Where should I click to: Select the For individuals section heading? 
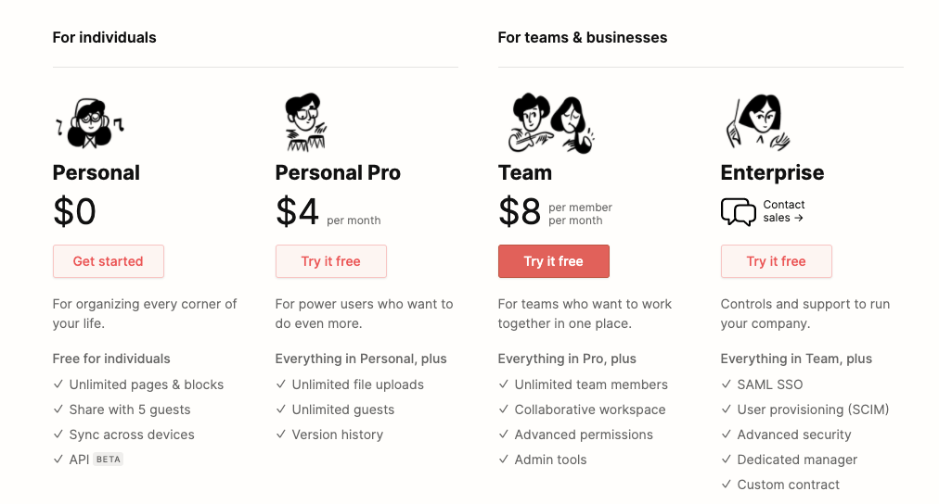(x=104, y=38)
